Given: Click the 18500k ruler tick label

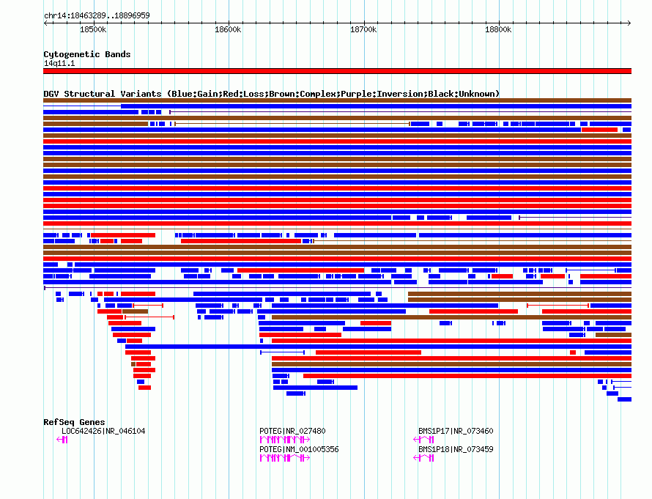Looking at the screenshot, I should [93, 29].
